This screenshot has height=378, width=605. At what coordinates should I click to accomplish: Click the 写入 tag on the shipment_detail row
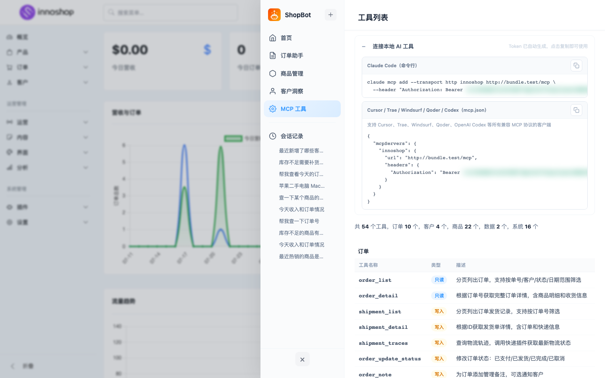click(x=439, y=327)
